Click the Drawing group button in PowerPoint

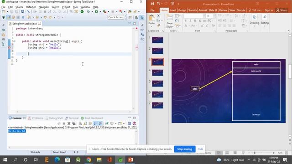255,20
